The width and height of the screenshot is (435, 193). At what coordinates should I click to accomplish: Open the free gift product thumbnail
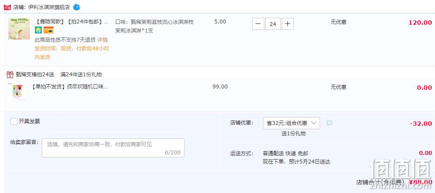pos(17,91)
